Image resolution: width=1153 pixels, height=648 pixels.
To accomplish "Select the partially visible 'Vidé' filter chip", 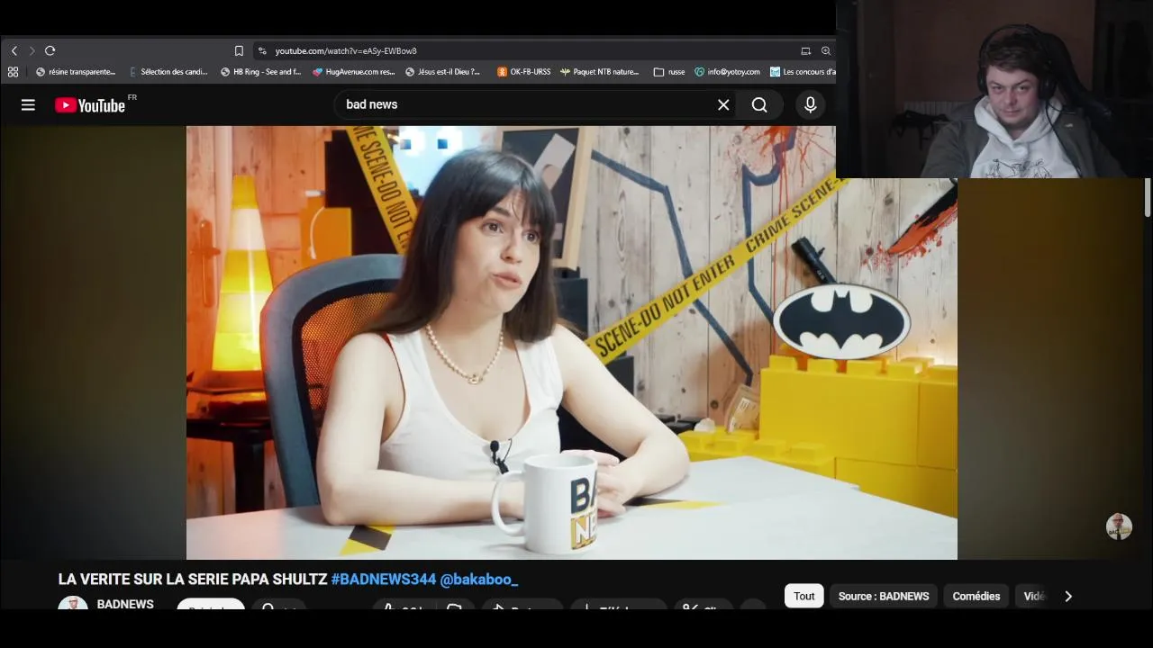I will click(x=1034, y=596).
